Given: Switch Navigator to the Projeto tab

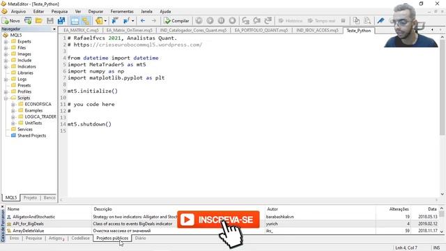Looking at the screenshot, I should [x=30, y=197].
